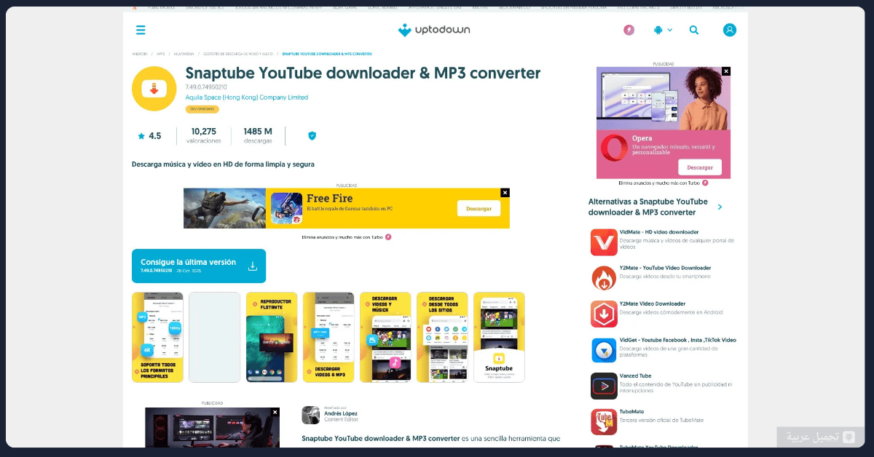
Task: Open 'Descargar desde todos los sitios' screenshot
Action: click(x=442, y=337)
